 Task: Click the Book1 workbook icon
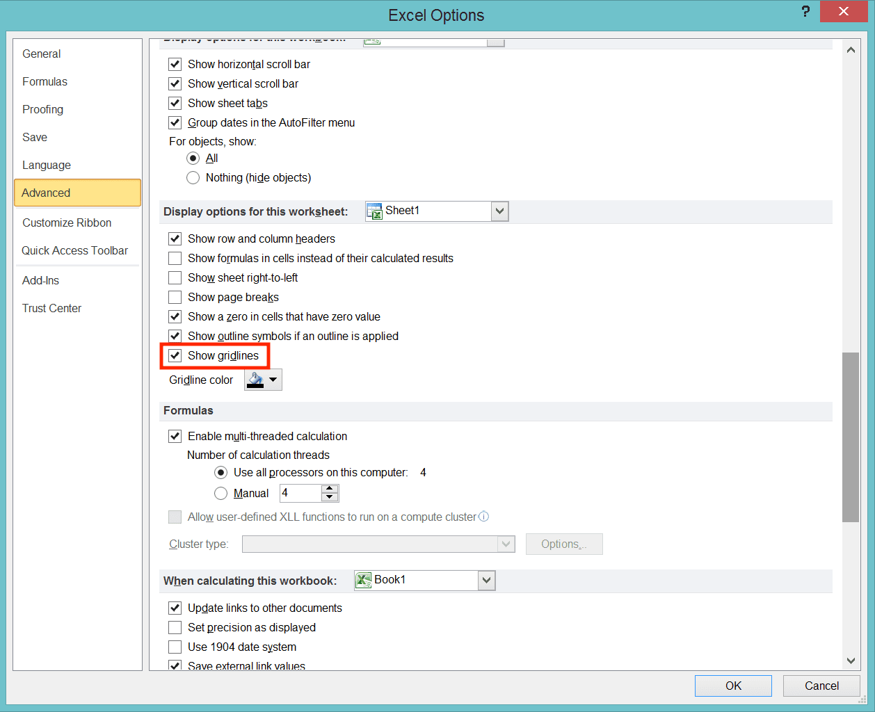pos(364,579)
